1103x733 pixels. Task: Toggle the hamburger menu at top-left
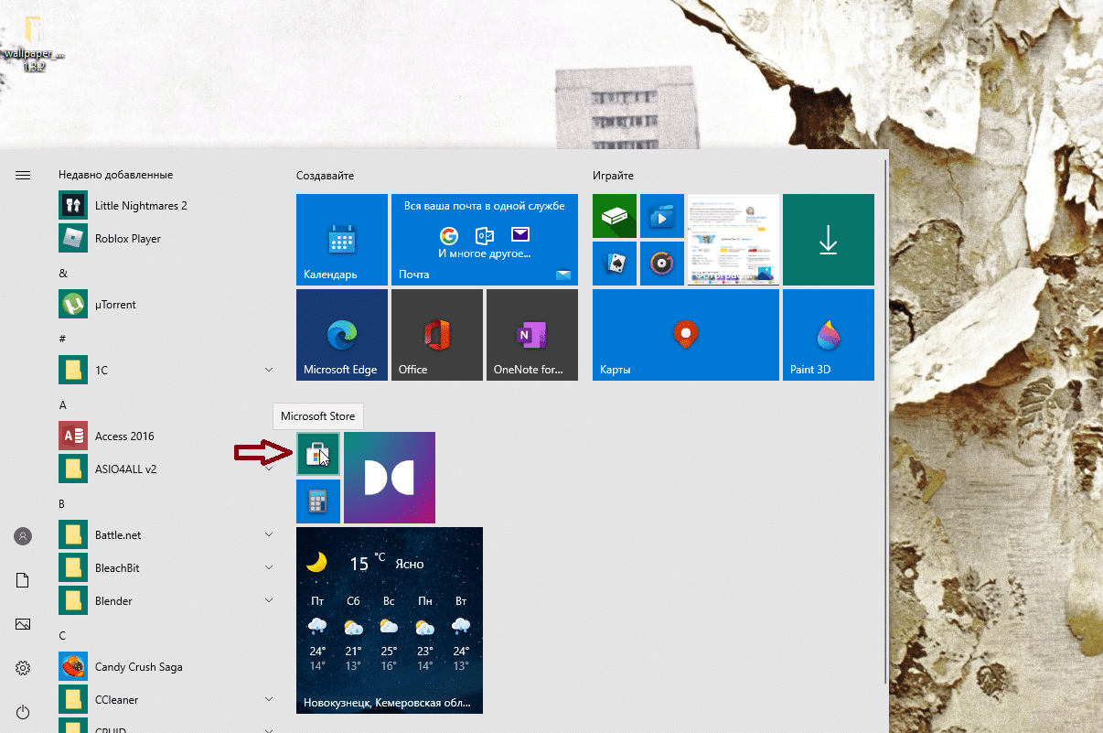(x=23, y=175)
